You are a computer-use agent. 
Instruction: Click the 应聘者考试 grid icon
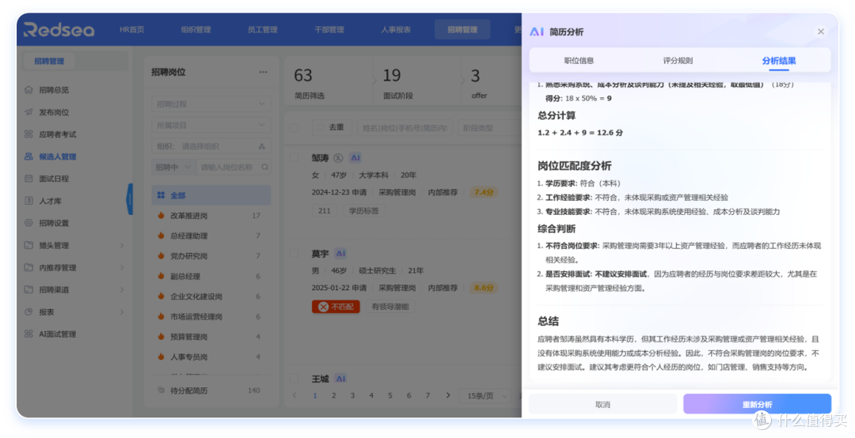tap(29, 134)
